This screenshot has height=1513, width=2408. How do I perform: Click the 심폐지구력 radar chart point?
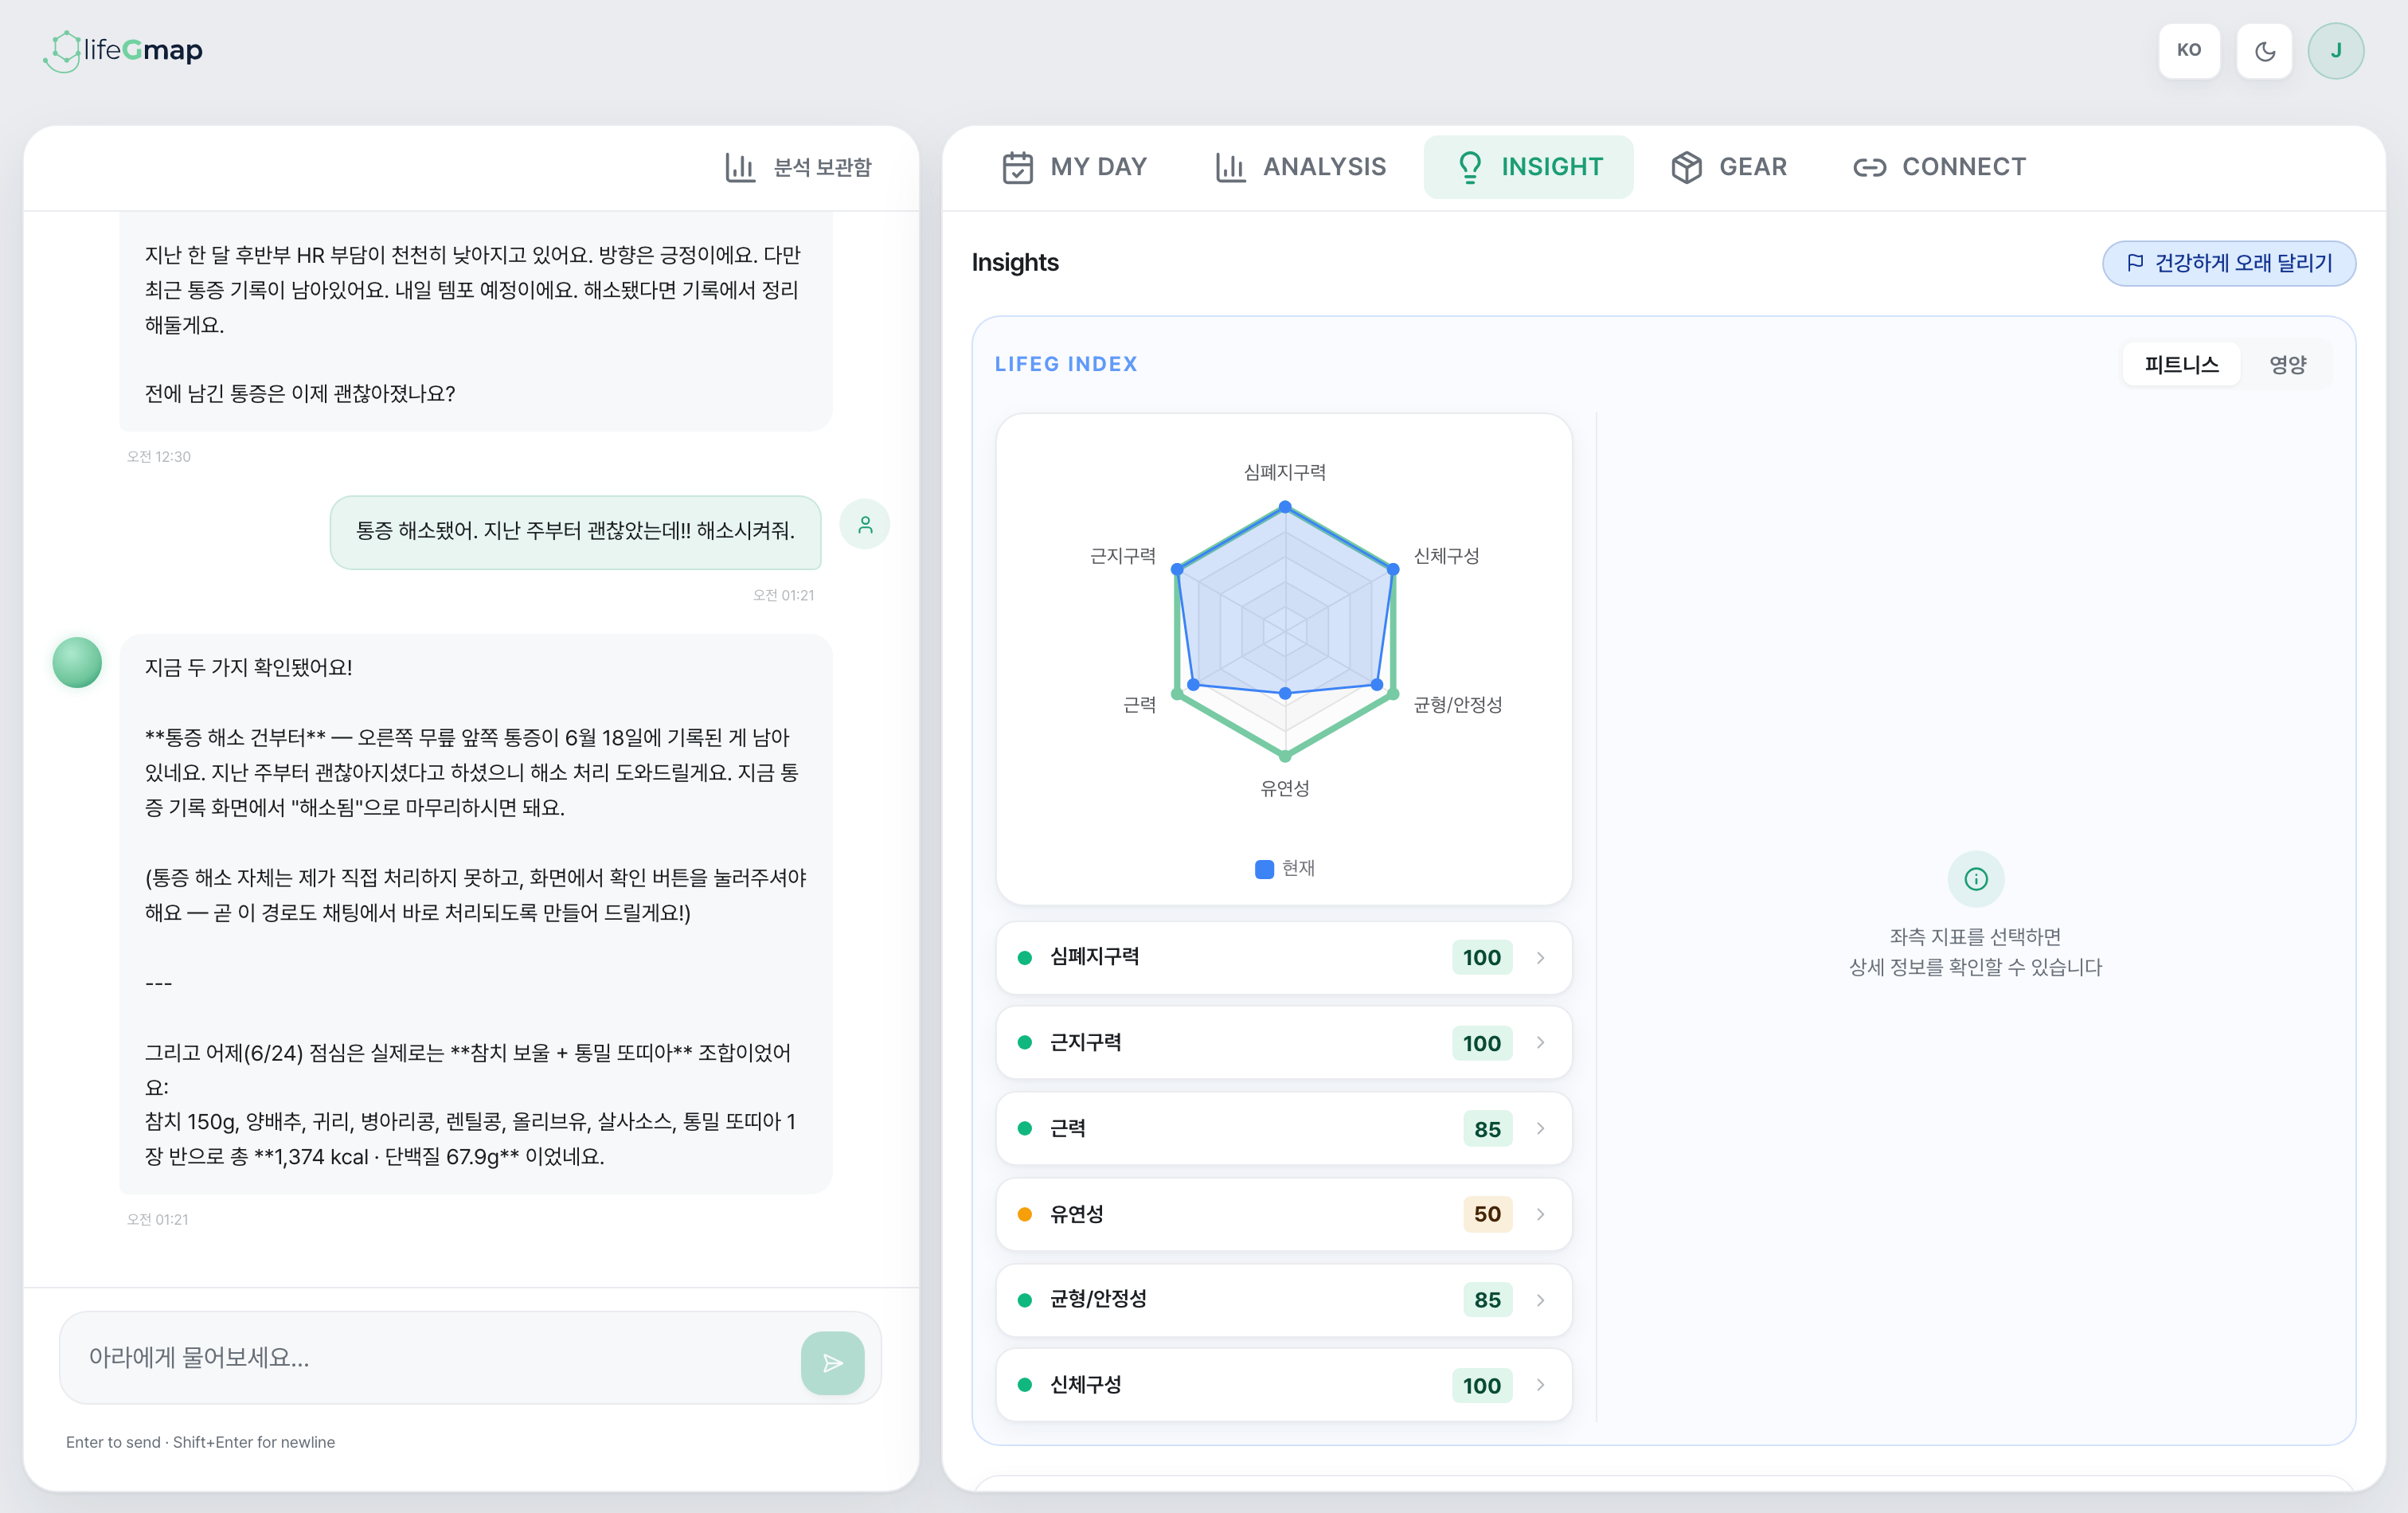(x=1285, y=507)
